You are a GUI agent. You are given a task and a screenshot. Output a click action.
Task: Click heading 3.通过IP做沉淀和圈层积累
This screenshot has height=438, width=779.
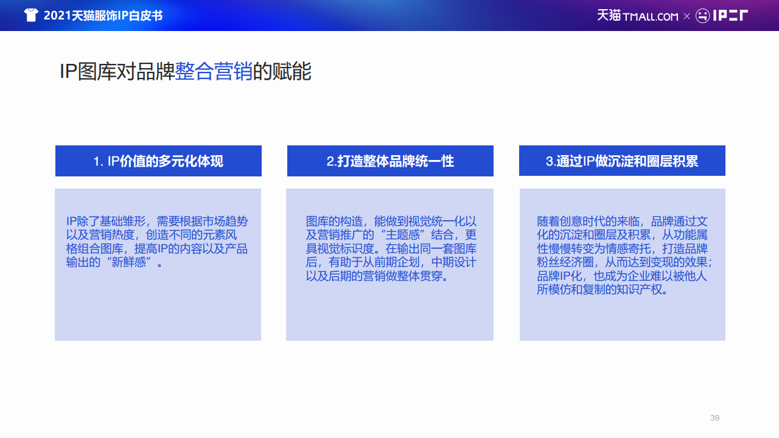tap(622, 161)
